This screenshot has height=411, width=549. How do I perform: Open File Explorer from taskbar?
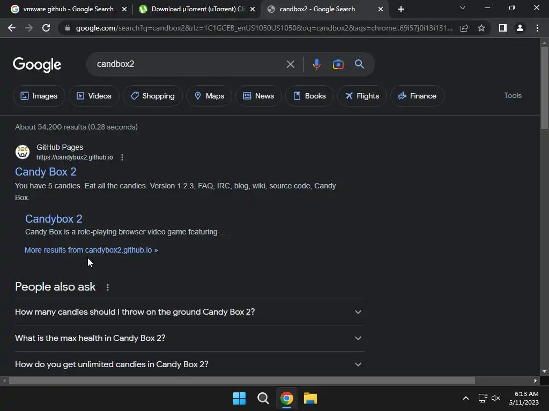(x=310, y=398)
